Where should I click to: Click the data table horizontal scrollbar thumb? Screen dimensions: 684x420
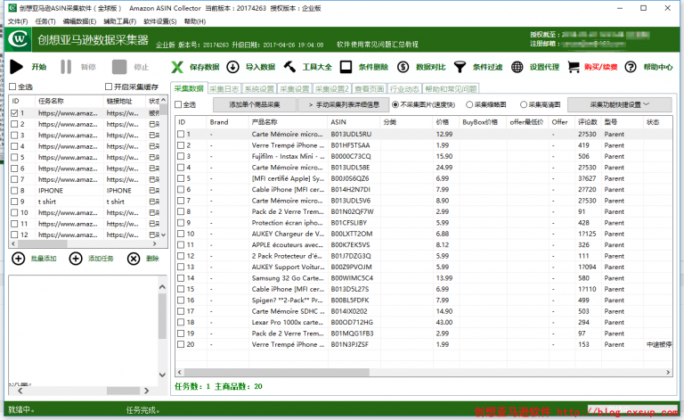coord(277,373)
